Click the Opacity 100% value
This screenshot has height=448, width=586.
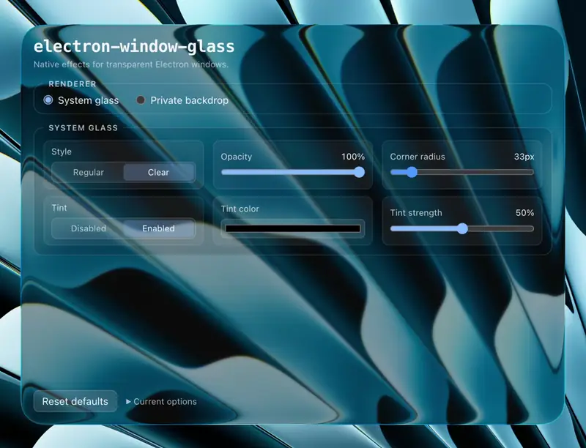tap(353, 157)
